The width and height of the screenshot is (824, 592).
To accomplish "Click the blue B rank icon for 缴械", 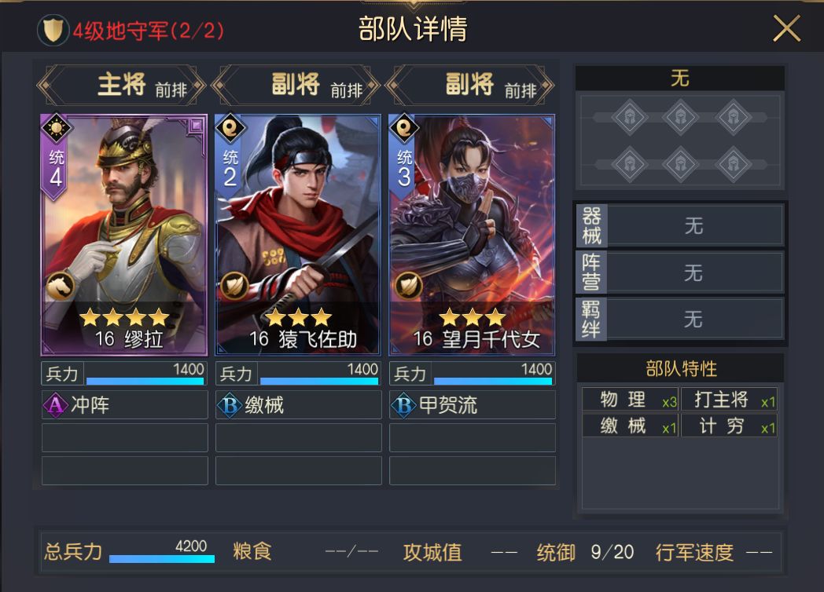I will (x=230, y=404).
